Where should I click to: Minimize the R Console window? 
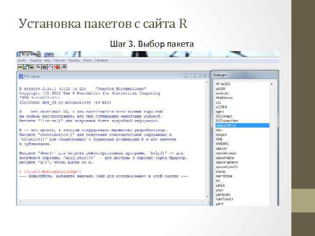[x=186, y=76]
